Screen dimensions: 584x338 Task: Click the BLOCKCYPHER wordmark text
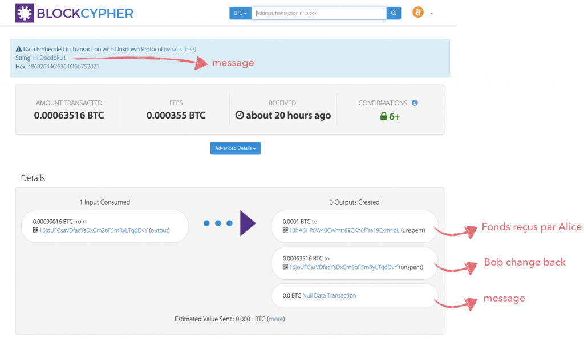tap(85, 13)
